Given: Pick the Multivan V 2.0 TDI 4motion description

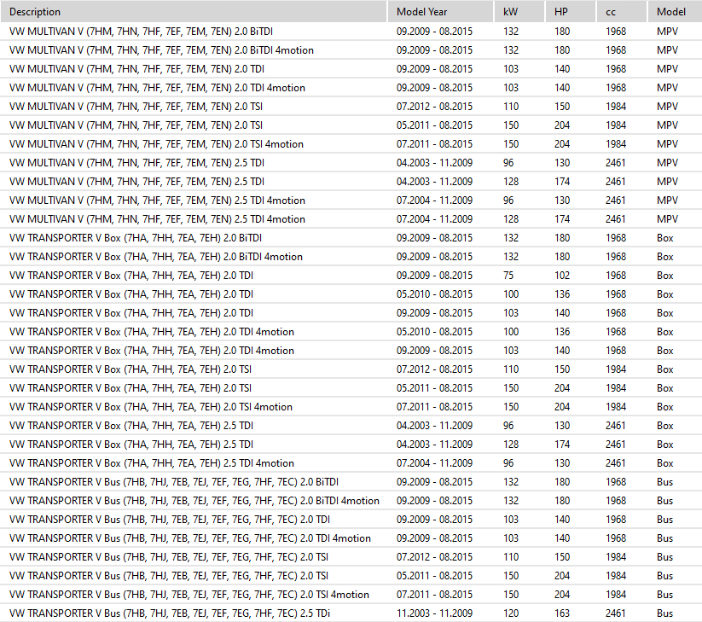Looking at the screenshot, I should [157, 88].
